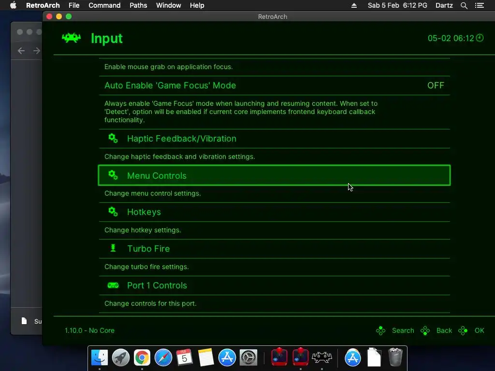
Task: Open the Apple menu
Action: 13,5
